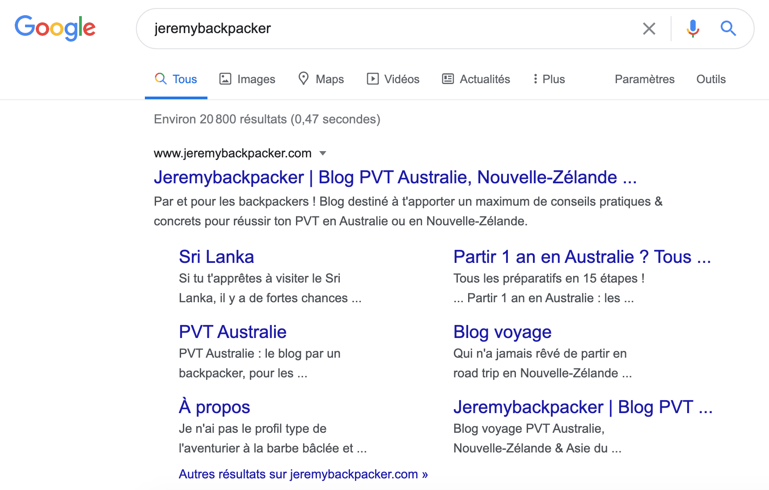The width and height of the screenshot is (769, 490).
Task: Open the Maps tab
Action: pos(321,79)
